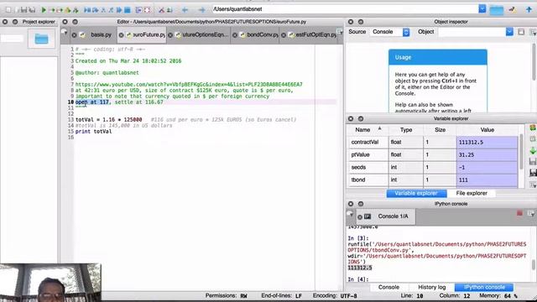Sort variables by Name column arrow
The image size is (537, 302).
click(379, 128)
